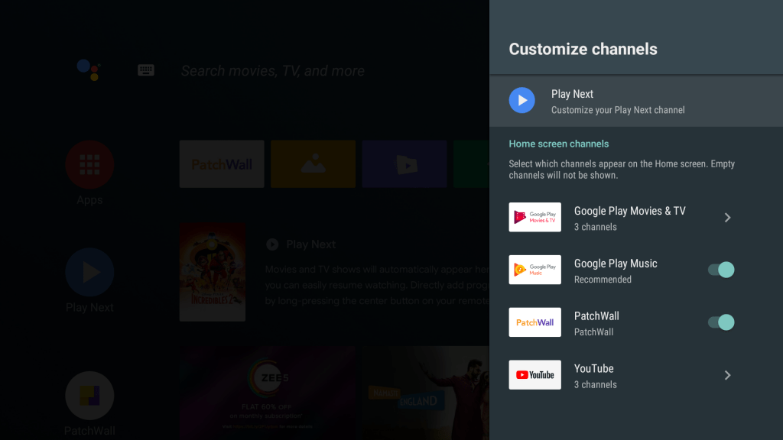Click the PatchWall logo in channels list
Image resolution: width=783 pixels, height=440 pixels.
coord(534,322)
